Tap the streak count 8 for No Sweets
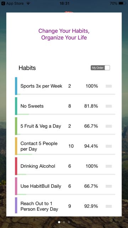Viewport: 128px width, 228px height. (x=70, y=106)
